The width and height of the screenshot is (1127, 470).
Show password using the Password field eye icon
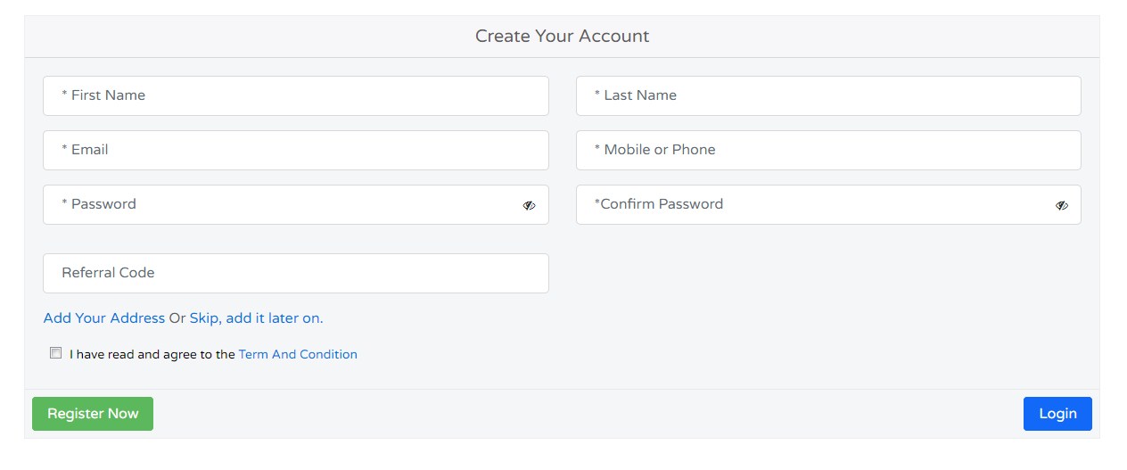[x=529, y=205]
